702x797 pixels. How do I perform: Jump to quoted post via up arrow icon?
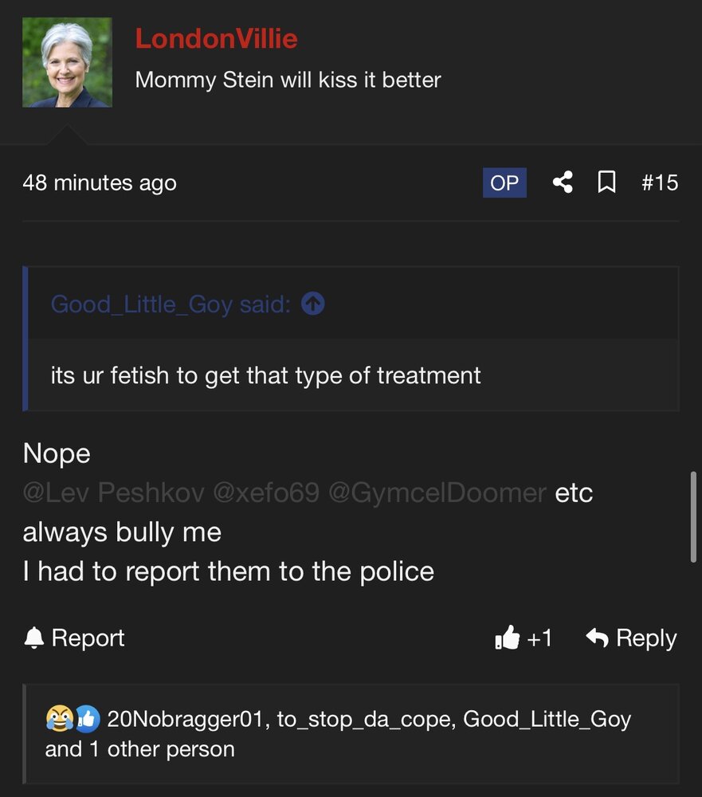click(x=312, y=304)
